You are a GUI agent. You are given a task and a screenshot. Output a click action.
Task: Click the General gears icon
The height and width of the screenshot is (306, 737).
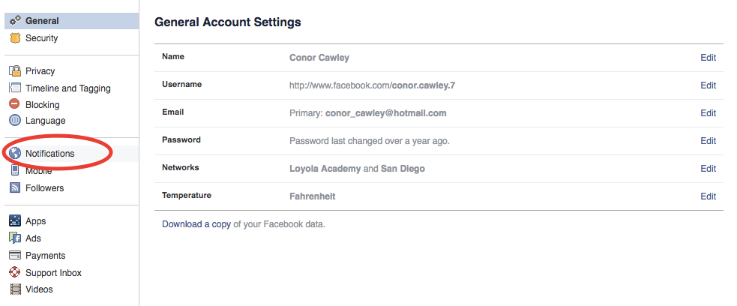pos(15,21)
